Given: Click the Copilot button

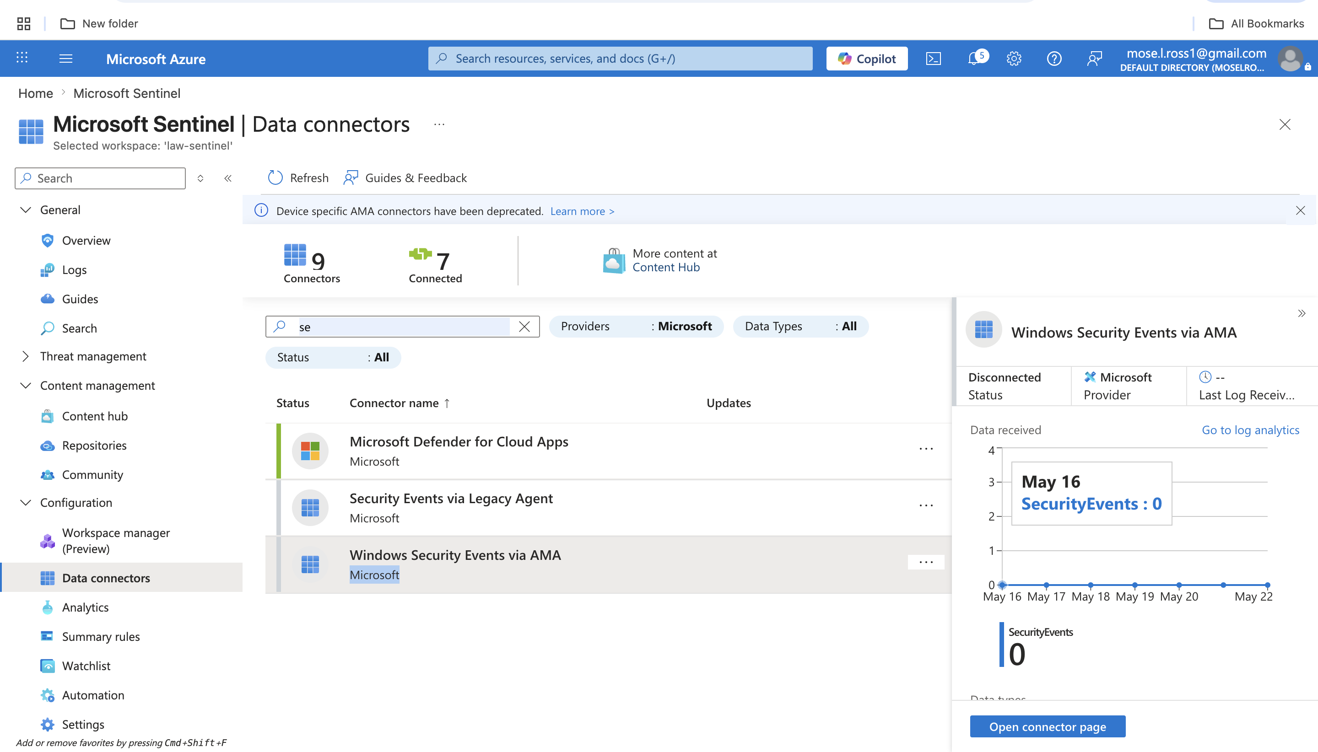Looking at the screenshot, I should coord(866,59).
